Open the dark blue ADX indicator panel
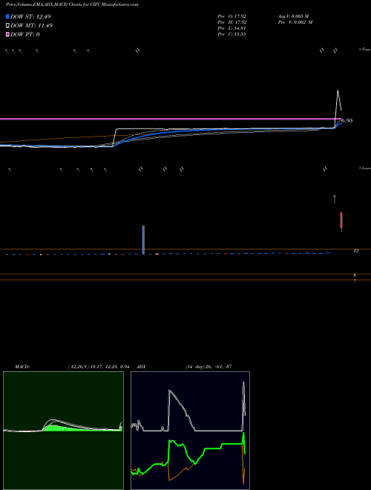371x490 pixels. [190, 431]
